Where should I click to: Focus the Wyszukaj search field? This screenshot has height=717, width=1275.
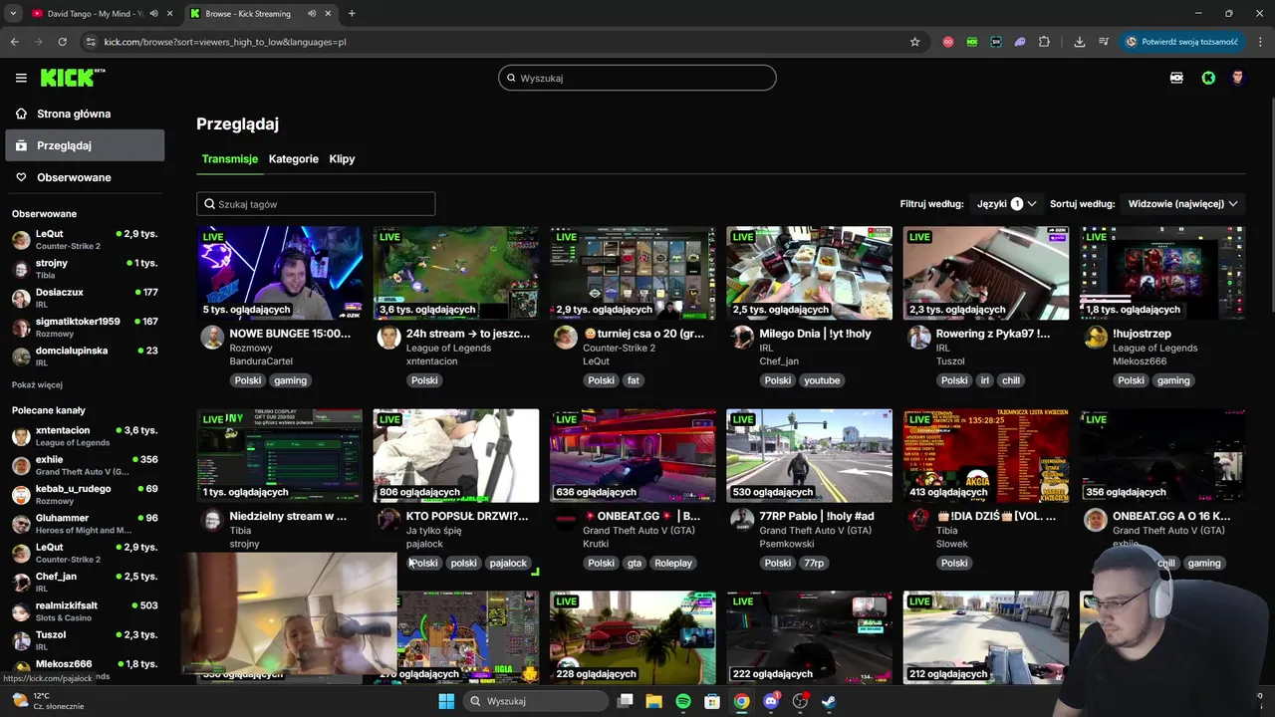click(x=637, y=78)
